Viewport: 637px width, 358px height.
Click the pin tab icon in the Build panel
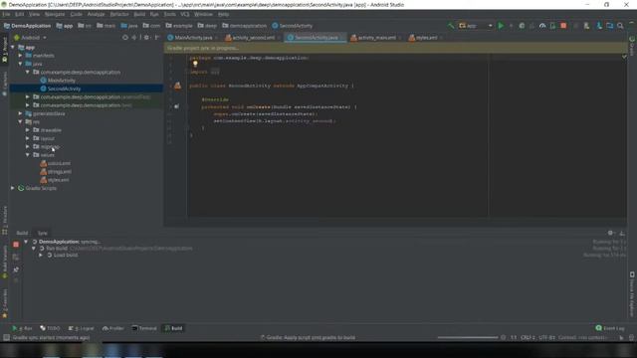16,269
